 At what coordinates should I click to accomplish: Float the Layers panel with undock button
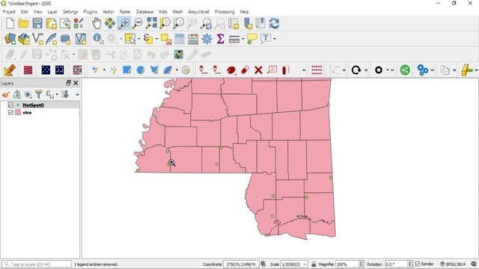[68, 83]
